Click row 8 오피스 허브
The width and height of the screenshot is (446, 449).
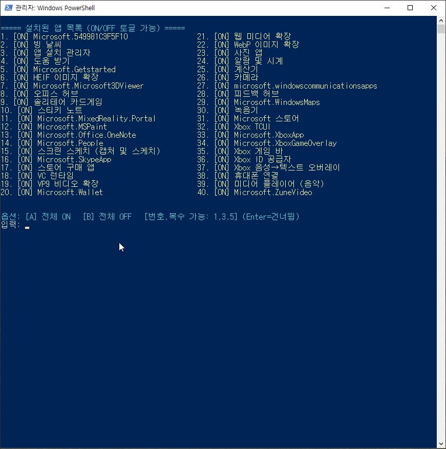[39, 94]
